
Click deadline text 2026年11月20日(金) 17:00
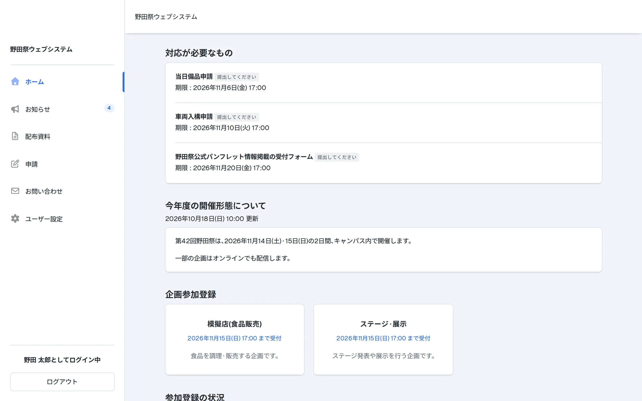(x=232, y=168)
